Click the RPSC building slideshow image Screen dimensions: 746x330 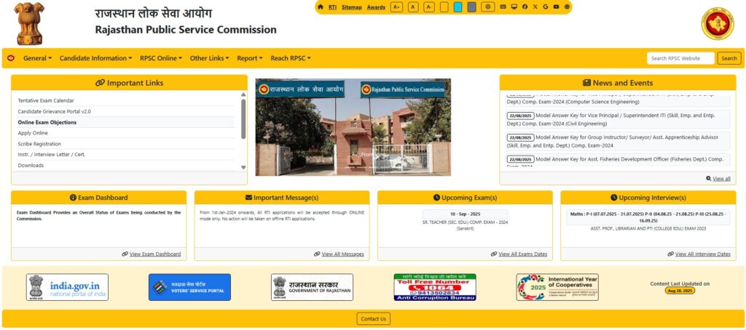pos(353,127)
